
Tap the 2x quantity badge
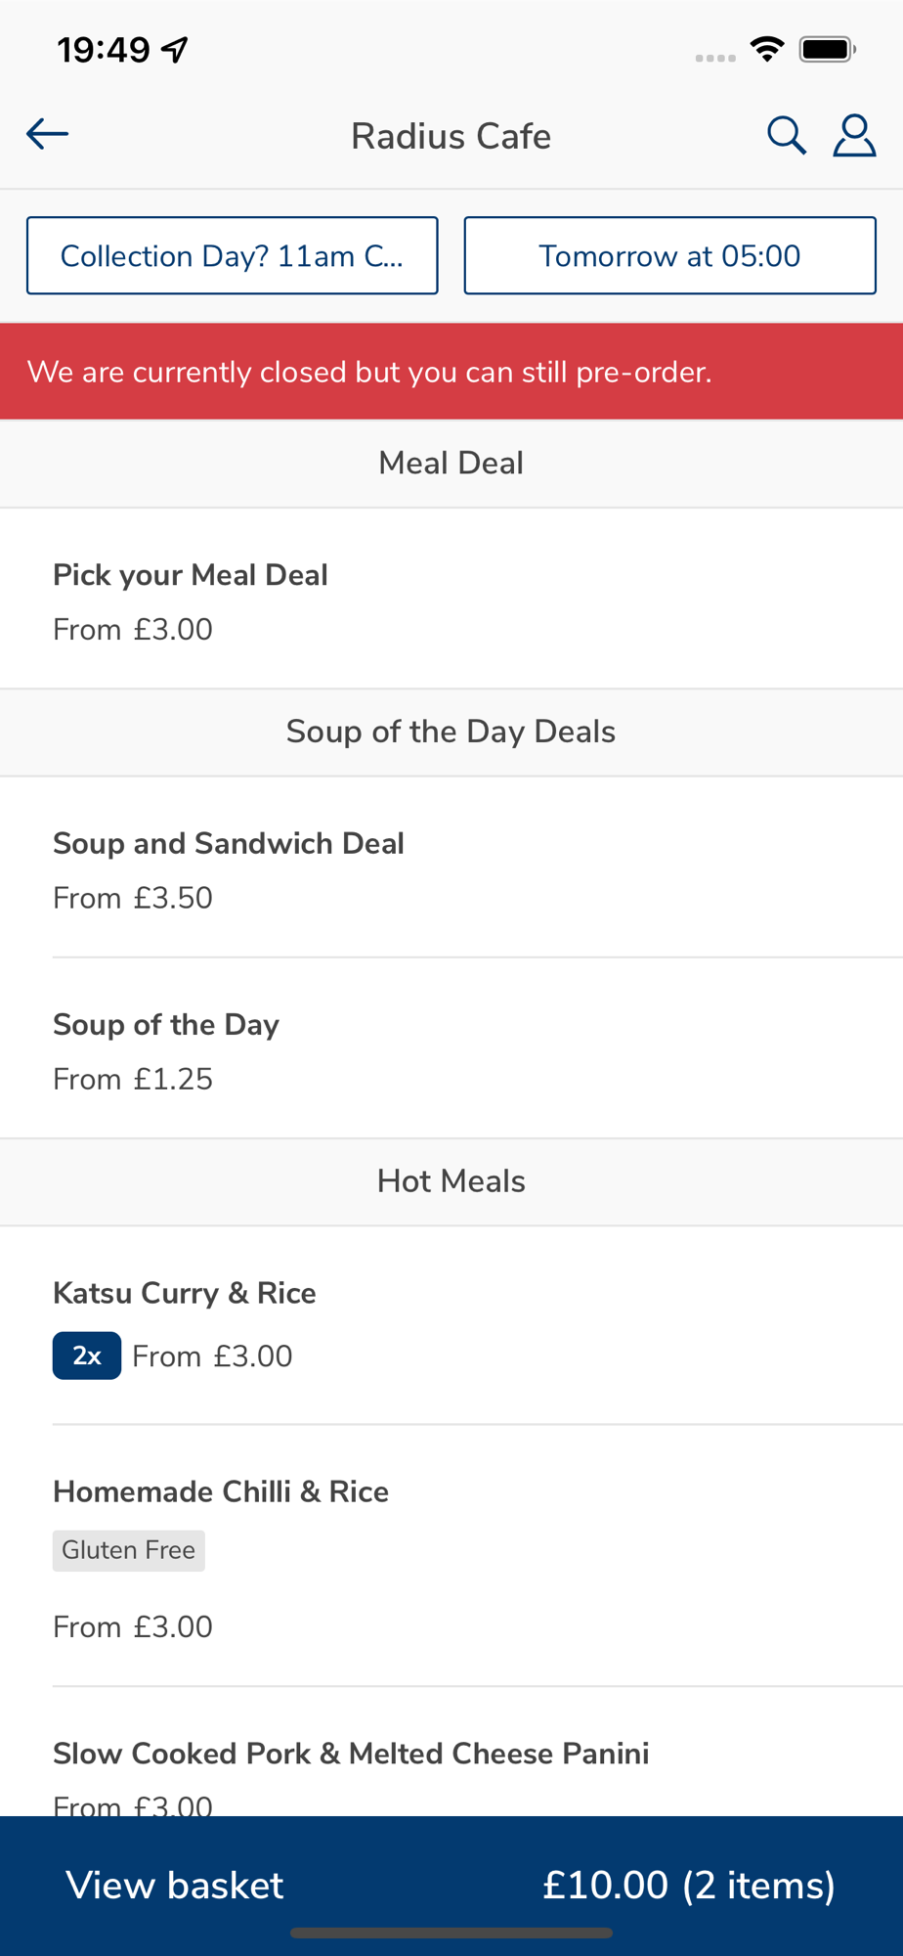[87, 1356]
